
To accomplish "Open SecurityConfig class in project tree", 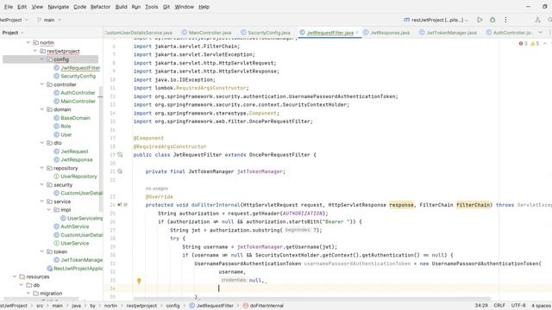I will (x=78, y=77).
